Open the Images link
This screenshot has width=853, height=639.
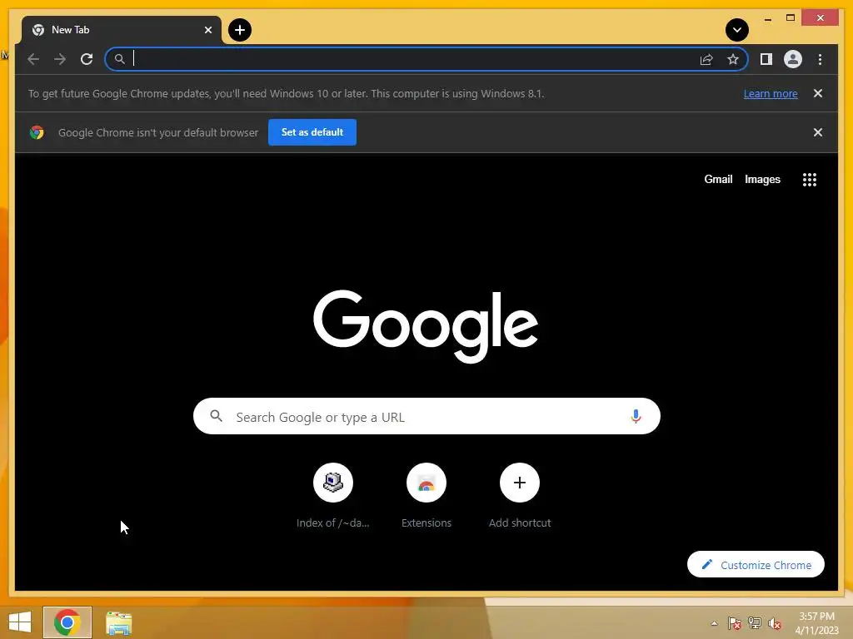[762, 180]
